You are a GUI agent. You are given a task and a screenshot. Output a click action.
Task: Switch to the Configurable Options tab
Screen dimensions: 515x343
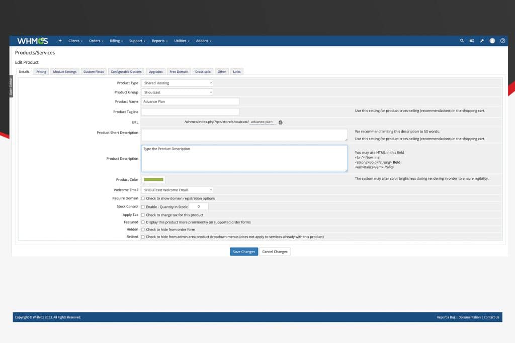[126, 71]
